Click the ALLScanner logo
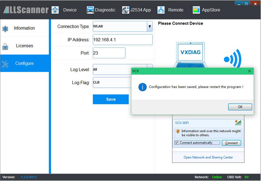261x181 pixels. click(26, 10)
